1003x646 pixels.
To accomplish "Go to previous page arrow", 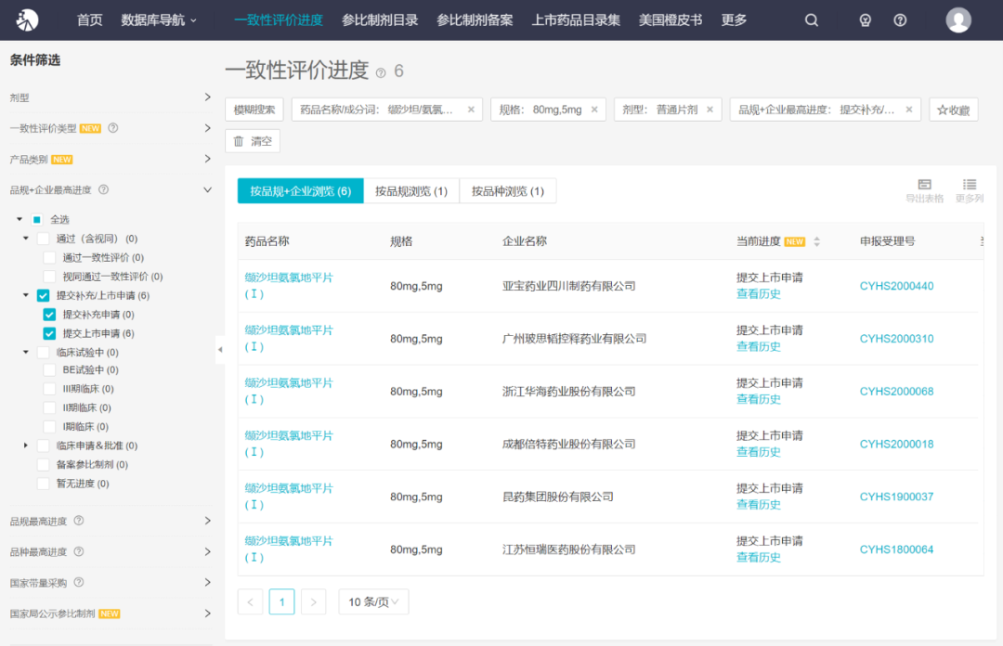I will coord(250,601).
